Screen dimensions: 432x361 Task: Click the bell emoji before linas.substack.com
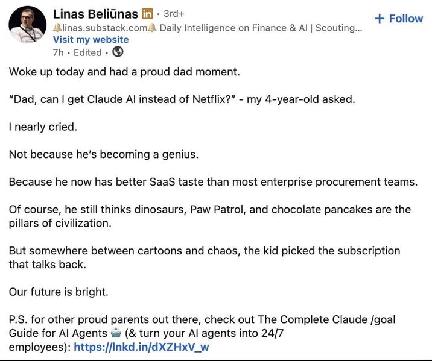[57, 28]
